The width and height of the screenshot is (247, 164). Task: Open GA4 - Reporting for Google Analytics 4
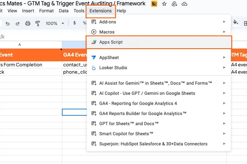point(159,103)
